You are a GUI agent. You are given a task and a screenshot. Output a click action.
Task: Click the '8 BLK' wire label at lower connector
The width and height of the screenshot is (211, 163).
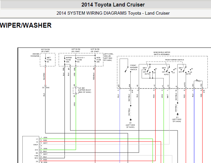tap(44, 157)
